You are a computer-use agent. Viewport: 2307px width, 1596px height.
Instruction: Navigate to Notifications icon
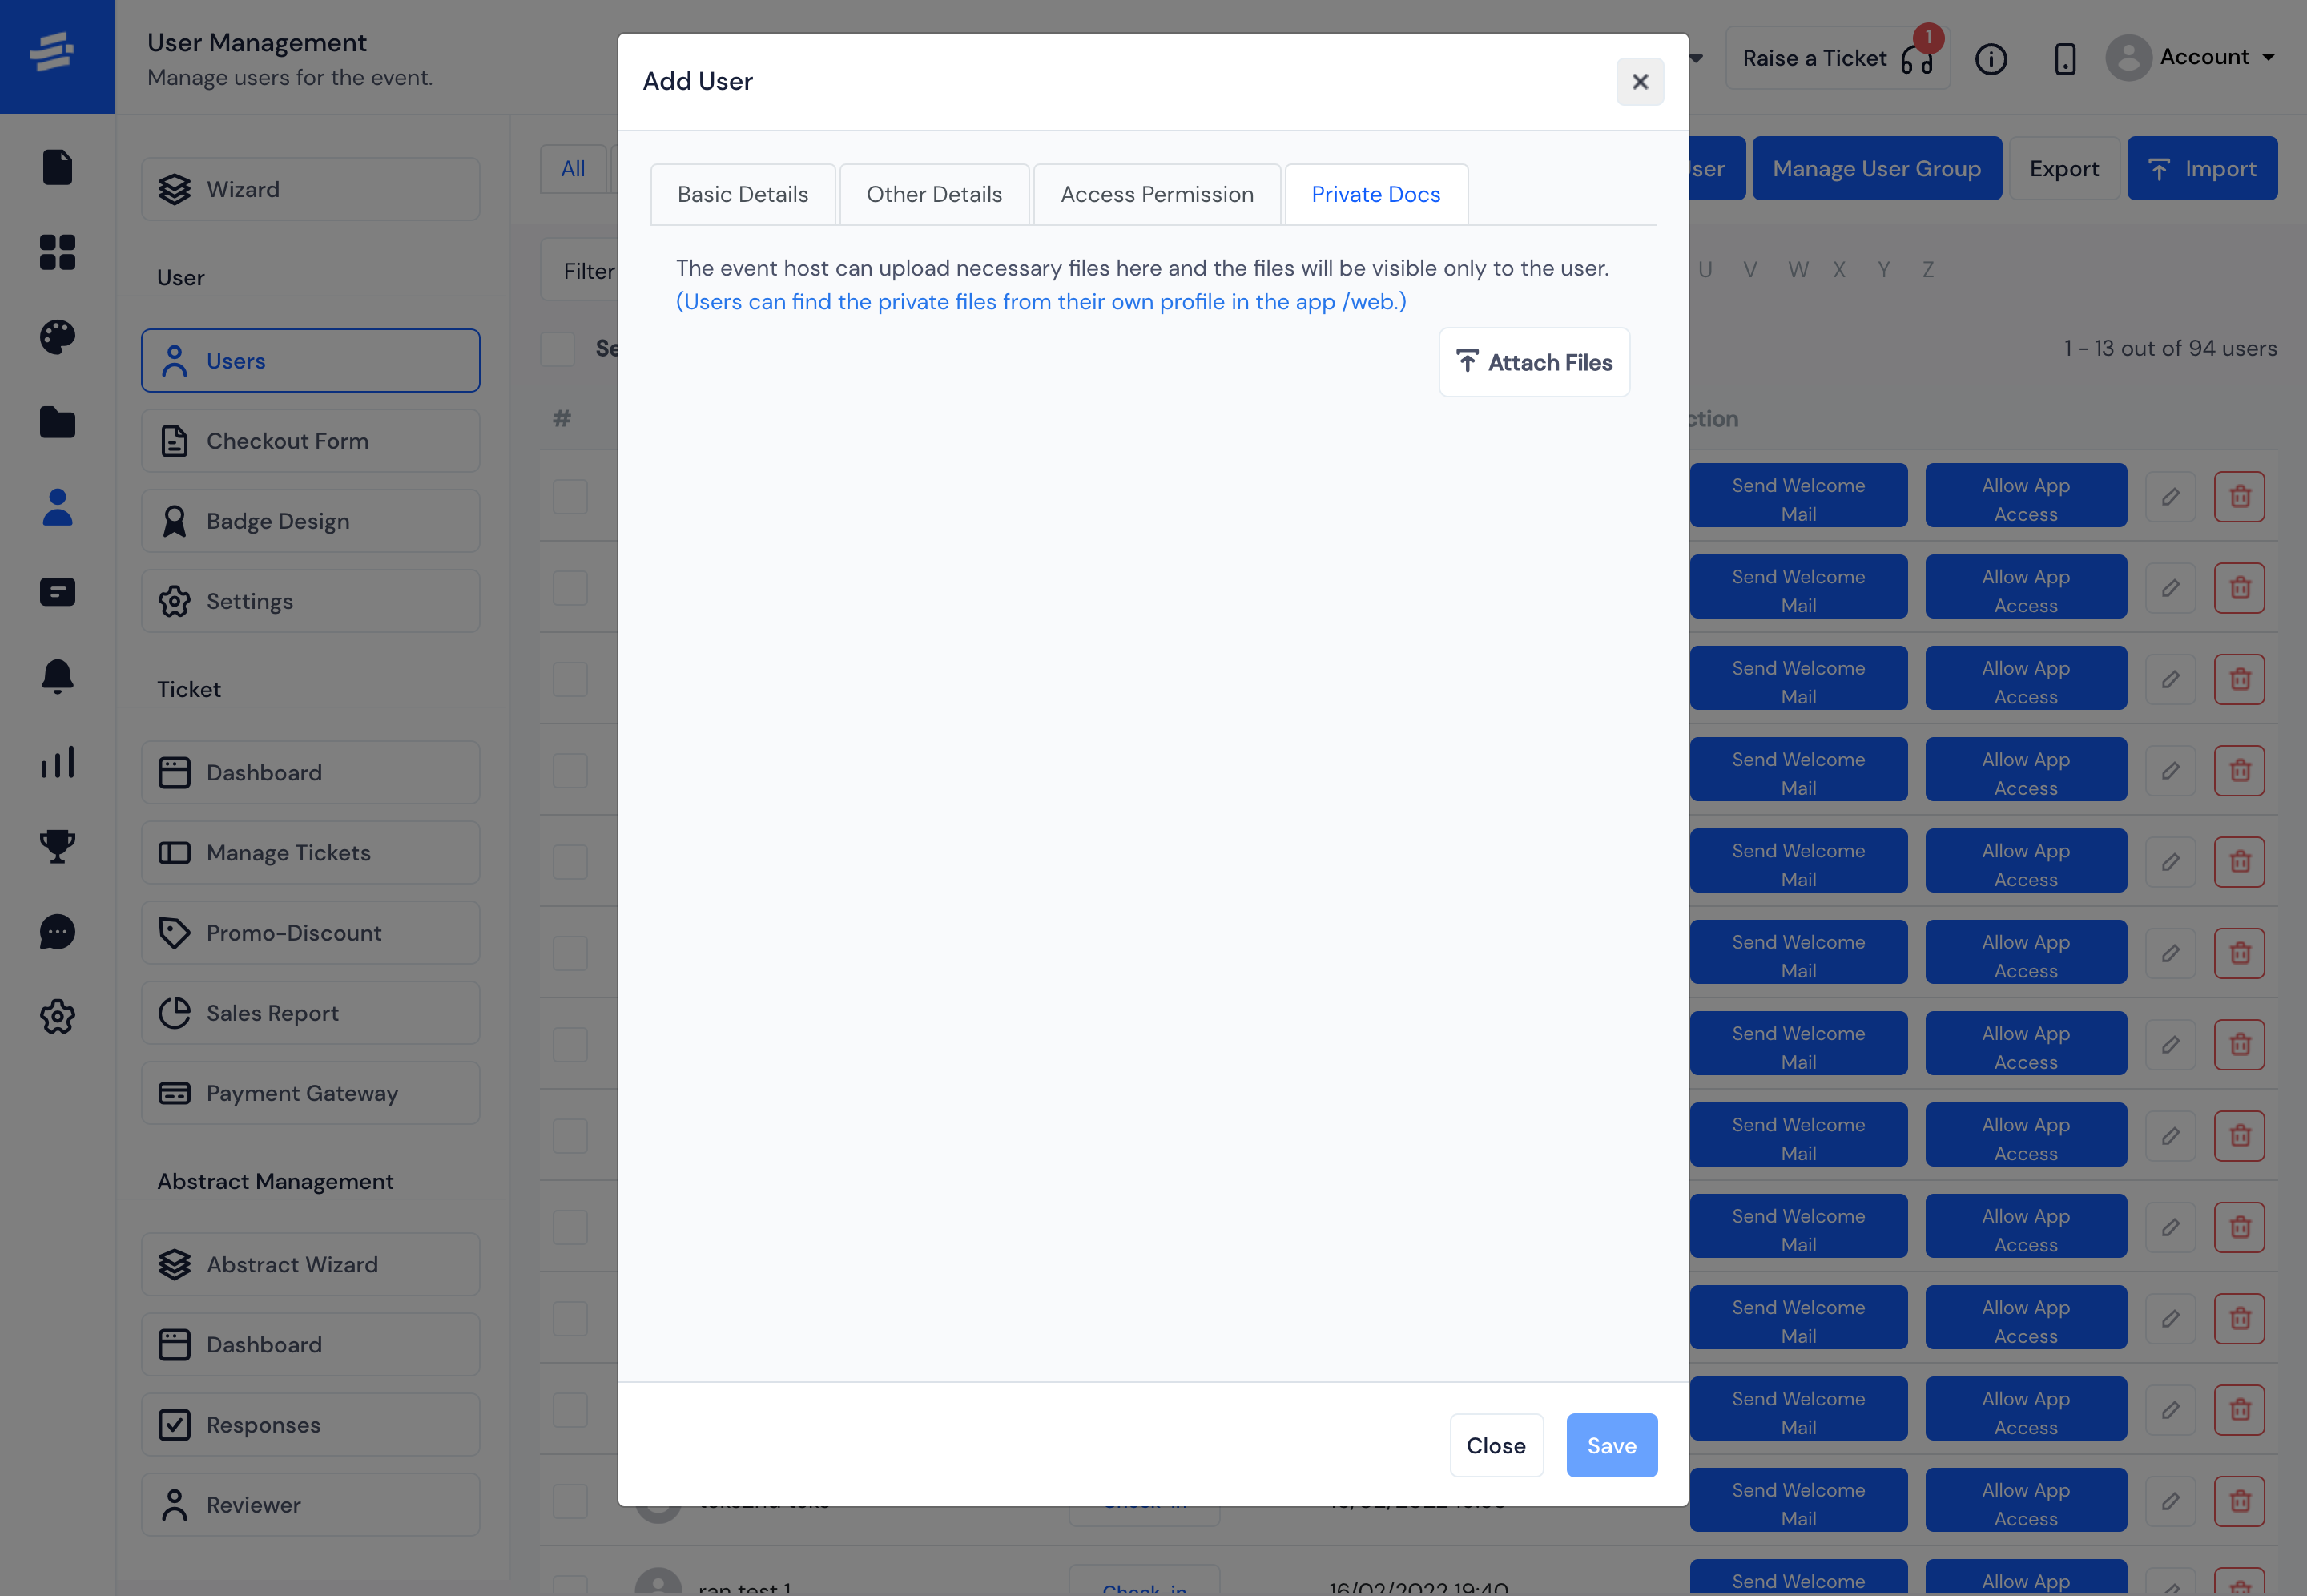(x=54, y=675)
